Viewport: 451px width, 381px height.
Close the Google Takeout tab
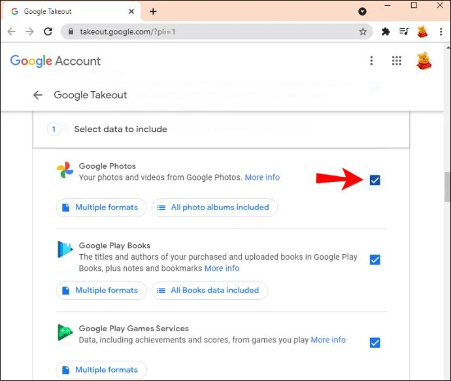click(x=131, y=12)
